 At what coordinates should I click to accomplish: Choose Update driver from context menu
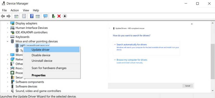(52, 50)
